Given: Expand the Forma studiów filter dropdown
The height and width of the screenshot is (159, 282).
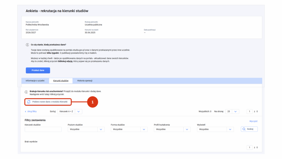Looking at the screenshot, I should pyautogui.click(x=129, y=129).
